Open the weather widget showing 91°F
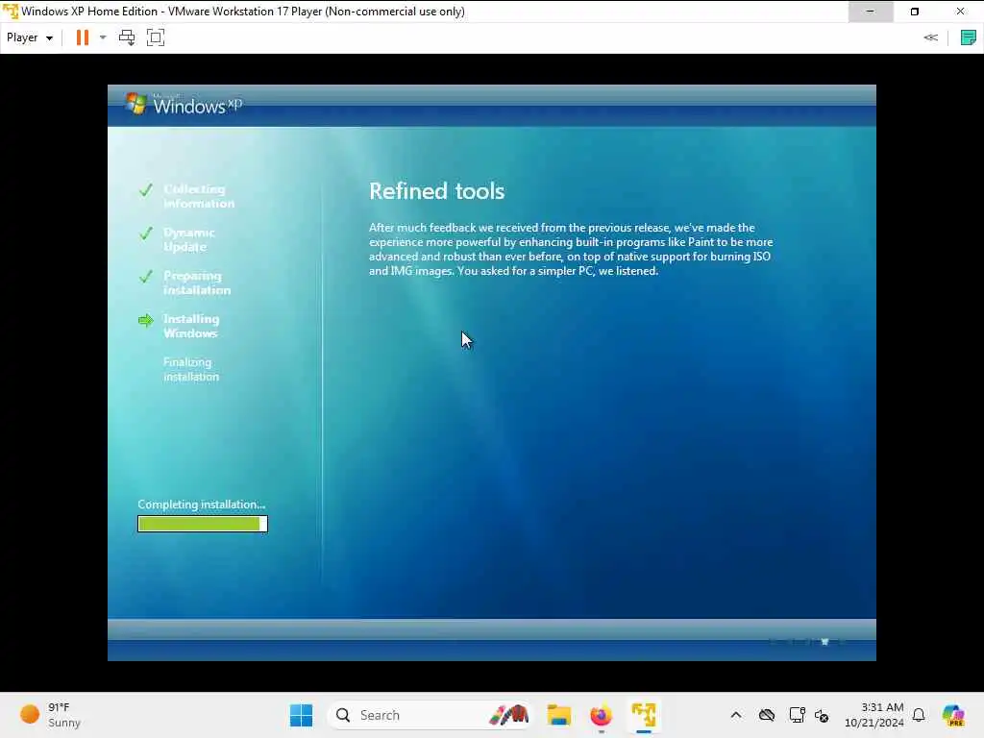The width and height of the screenshot is (984, 738). 52,715
